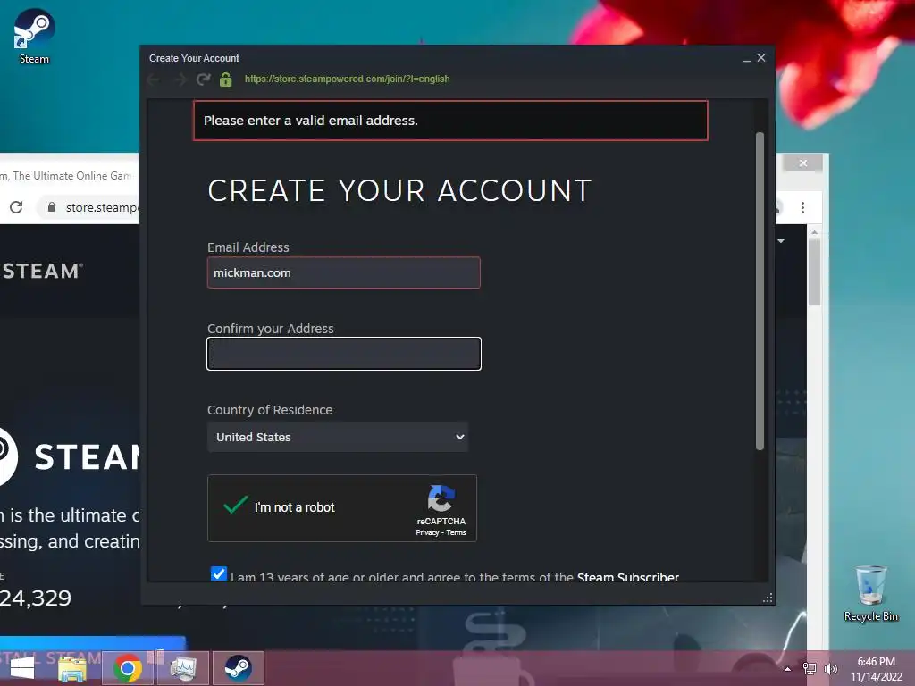Select the Chrome tab titled The Ultimate Online Game
The image size is (915, 686).
pos(65,176)
